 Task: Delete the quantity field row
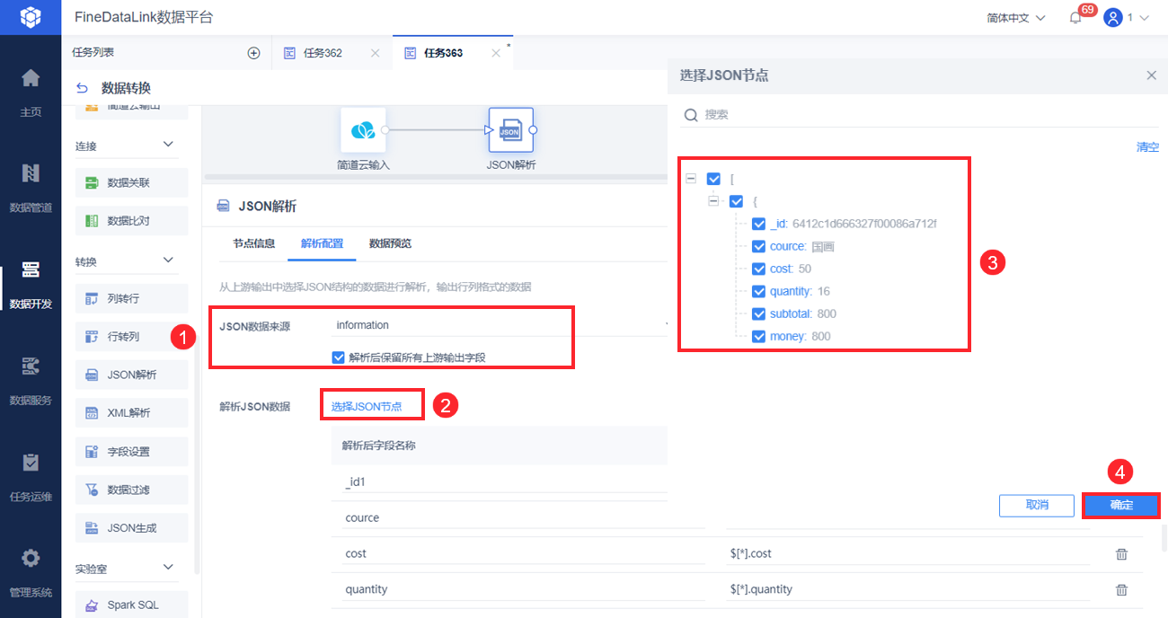1121,590
